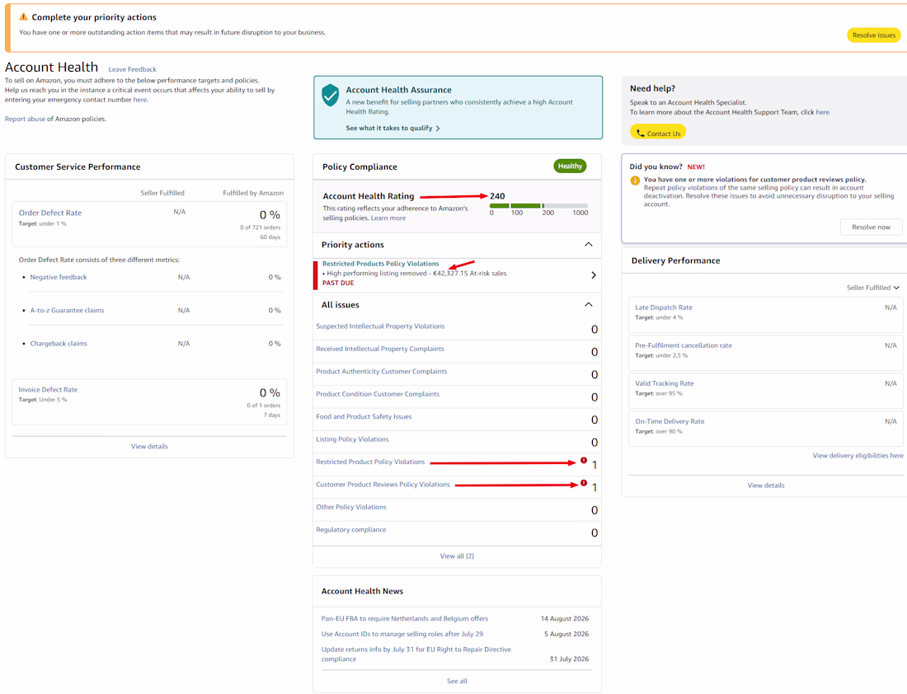Viewport: 907px width, 694px height.
Task: Open Use Account IDs news item
Action: [402, 634]
